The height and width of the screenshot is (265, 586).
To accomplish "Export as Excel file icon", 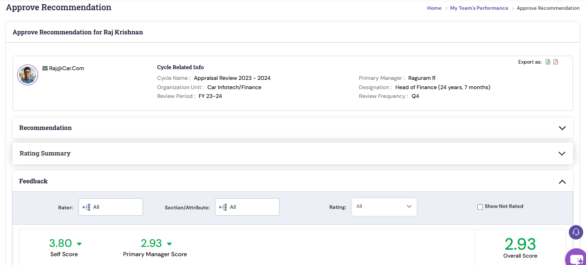I will point(548,62).
